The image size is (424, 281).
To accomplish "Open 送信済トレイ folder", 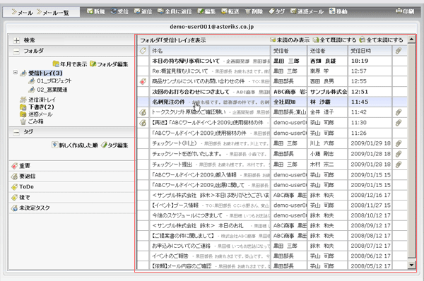I will pyautogui.click(x=38, y=100).
